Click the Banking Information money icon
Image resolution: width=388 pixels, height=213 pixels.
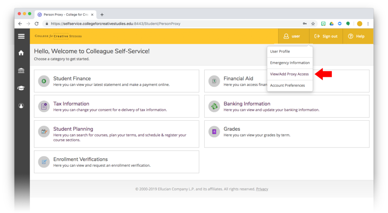tap(214, 106)
